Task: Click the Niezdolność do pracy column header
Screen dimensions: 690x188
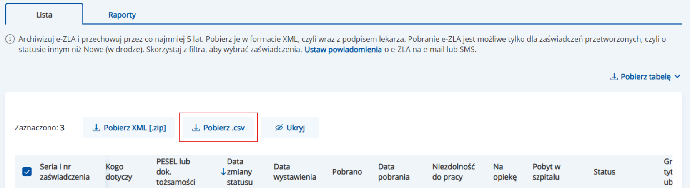Action: pos(453,172)
